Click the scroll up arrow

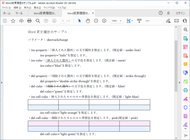coord(176,27)
